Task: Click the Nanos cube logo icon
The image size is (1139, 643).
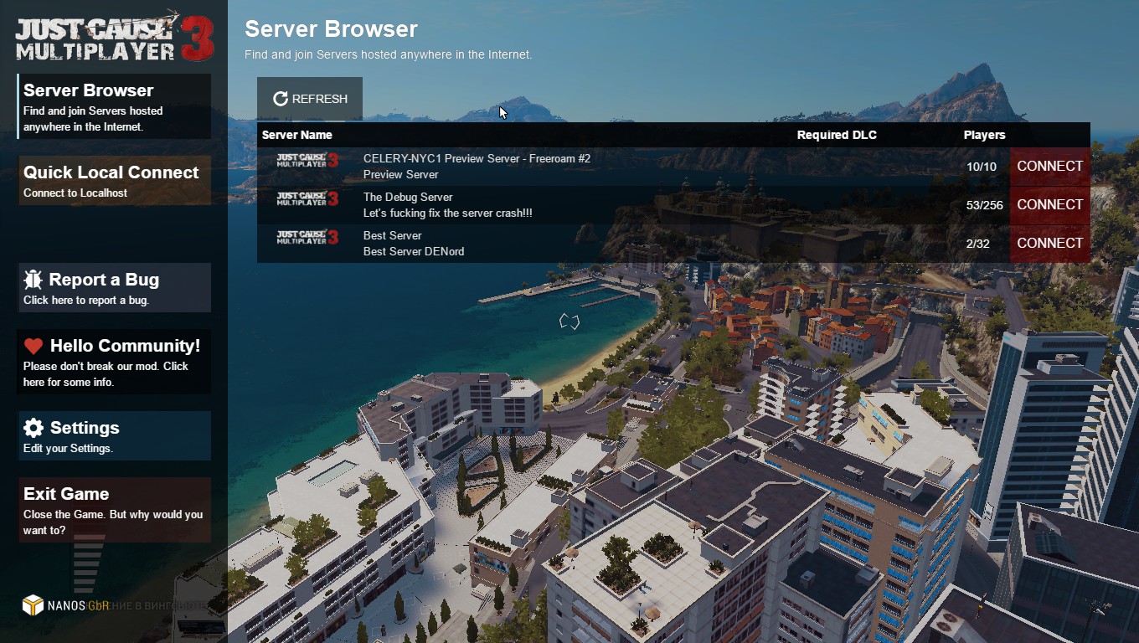Action: click(x=33, y=605)
